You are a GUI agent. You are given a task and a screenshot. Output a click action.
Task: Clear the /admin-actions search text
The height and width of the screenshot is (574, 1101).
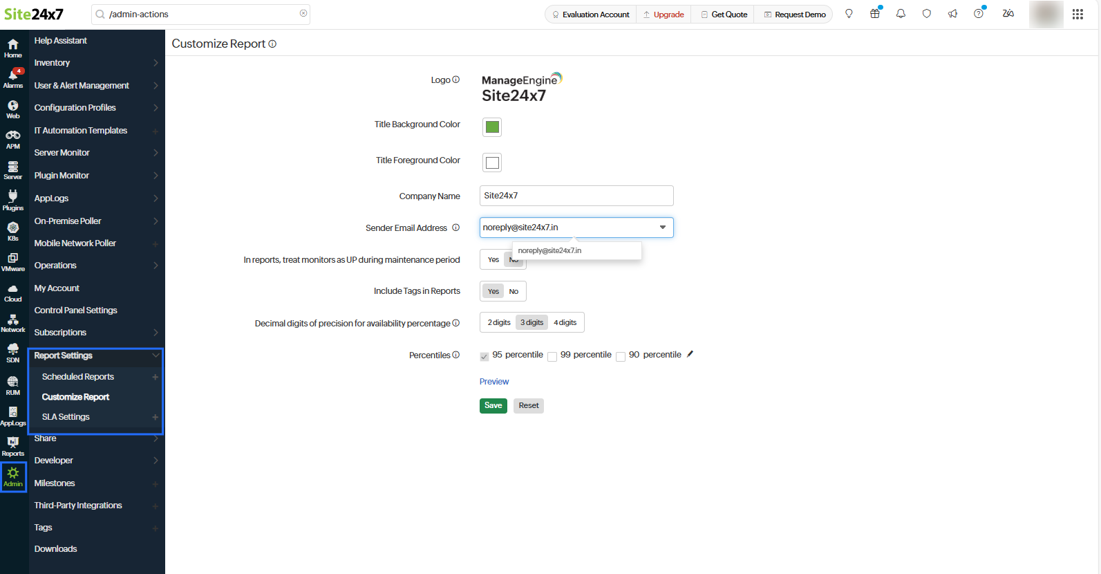coord(303,13)
